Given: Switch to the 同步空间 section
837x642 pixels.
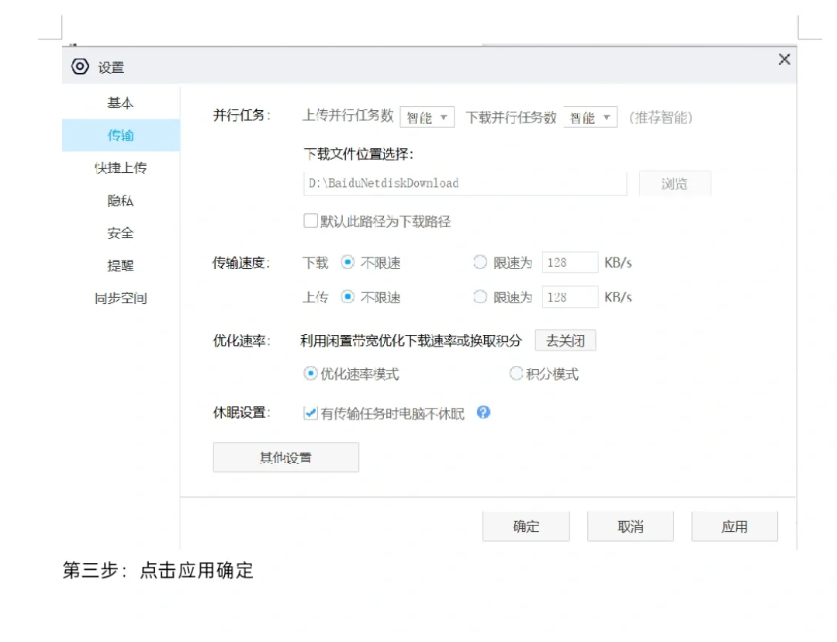Looking at the screenshot, I should click(x=120, y=298).
